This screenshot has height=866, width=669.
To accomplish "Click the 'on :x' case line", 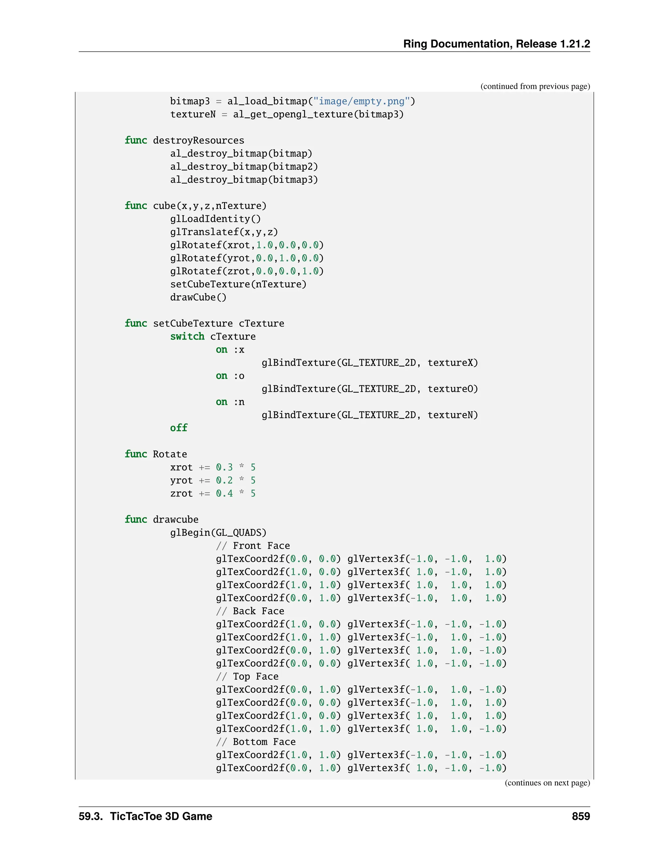I will [x=230, y=350].
